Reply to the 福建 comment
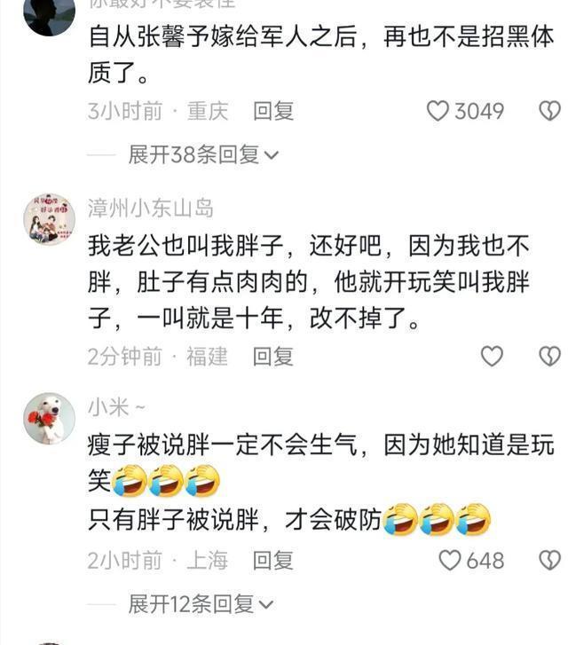Screen dimensions: 568x645 pyautogui.click(x=272, y=357)
